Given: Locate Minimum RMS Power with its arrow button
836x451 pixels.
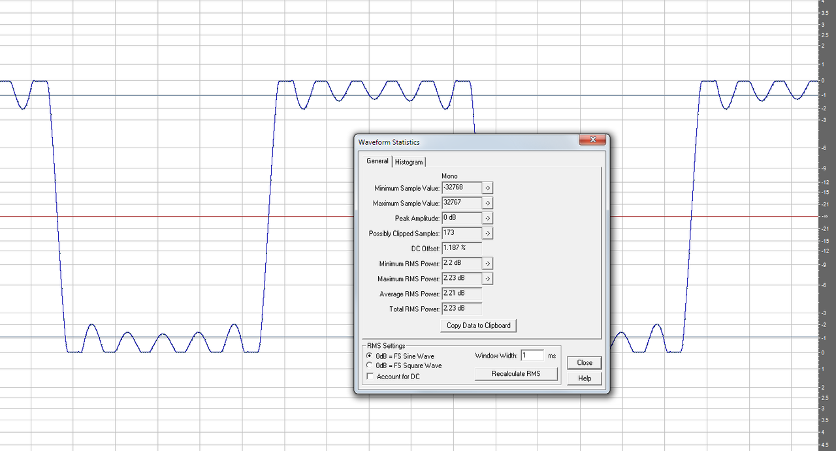Looking at the screenshot, I should [x=487, y=264].
